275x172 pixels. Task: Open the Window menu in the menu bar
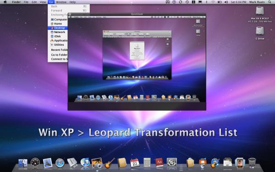(61, 2)
